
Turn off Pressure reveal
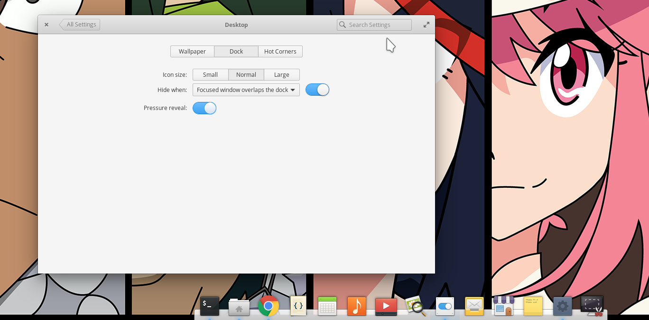tap(204, 108)
